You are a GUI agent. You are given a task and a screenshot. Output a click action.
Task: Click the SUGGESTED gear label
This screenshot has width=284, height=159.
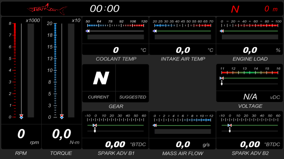(x=133, y=97)
